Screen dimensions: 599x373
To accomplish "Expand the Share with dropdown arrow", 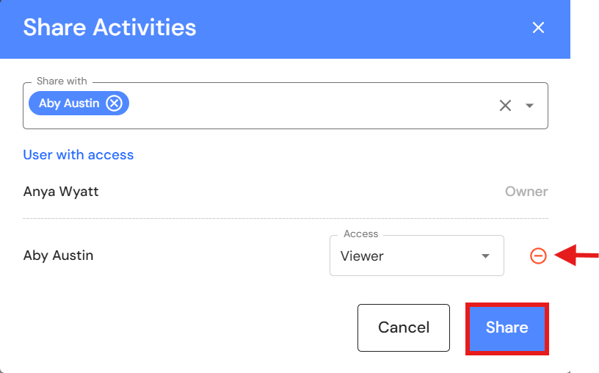I will coord(529,106).
